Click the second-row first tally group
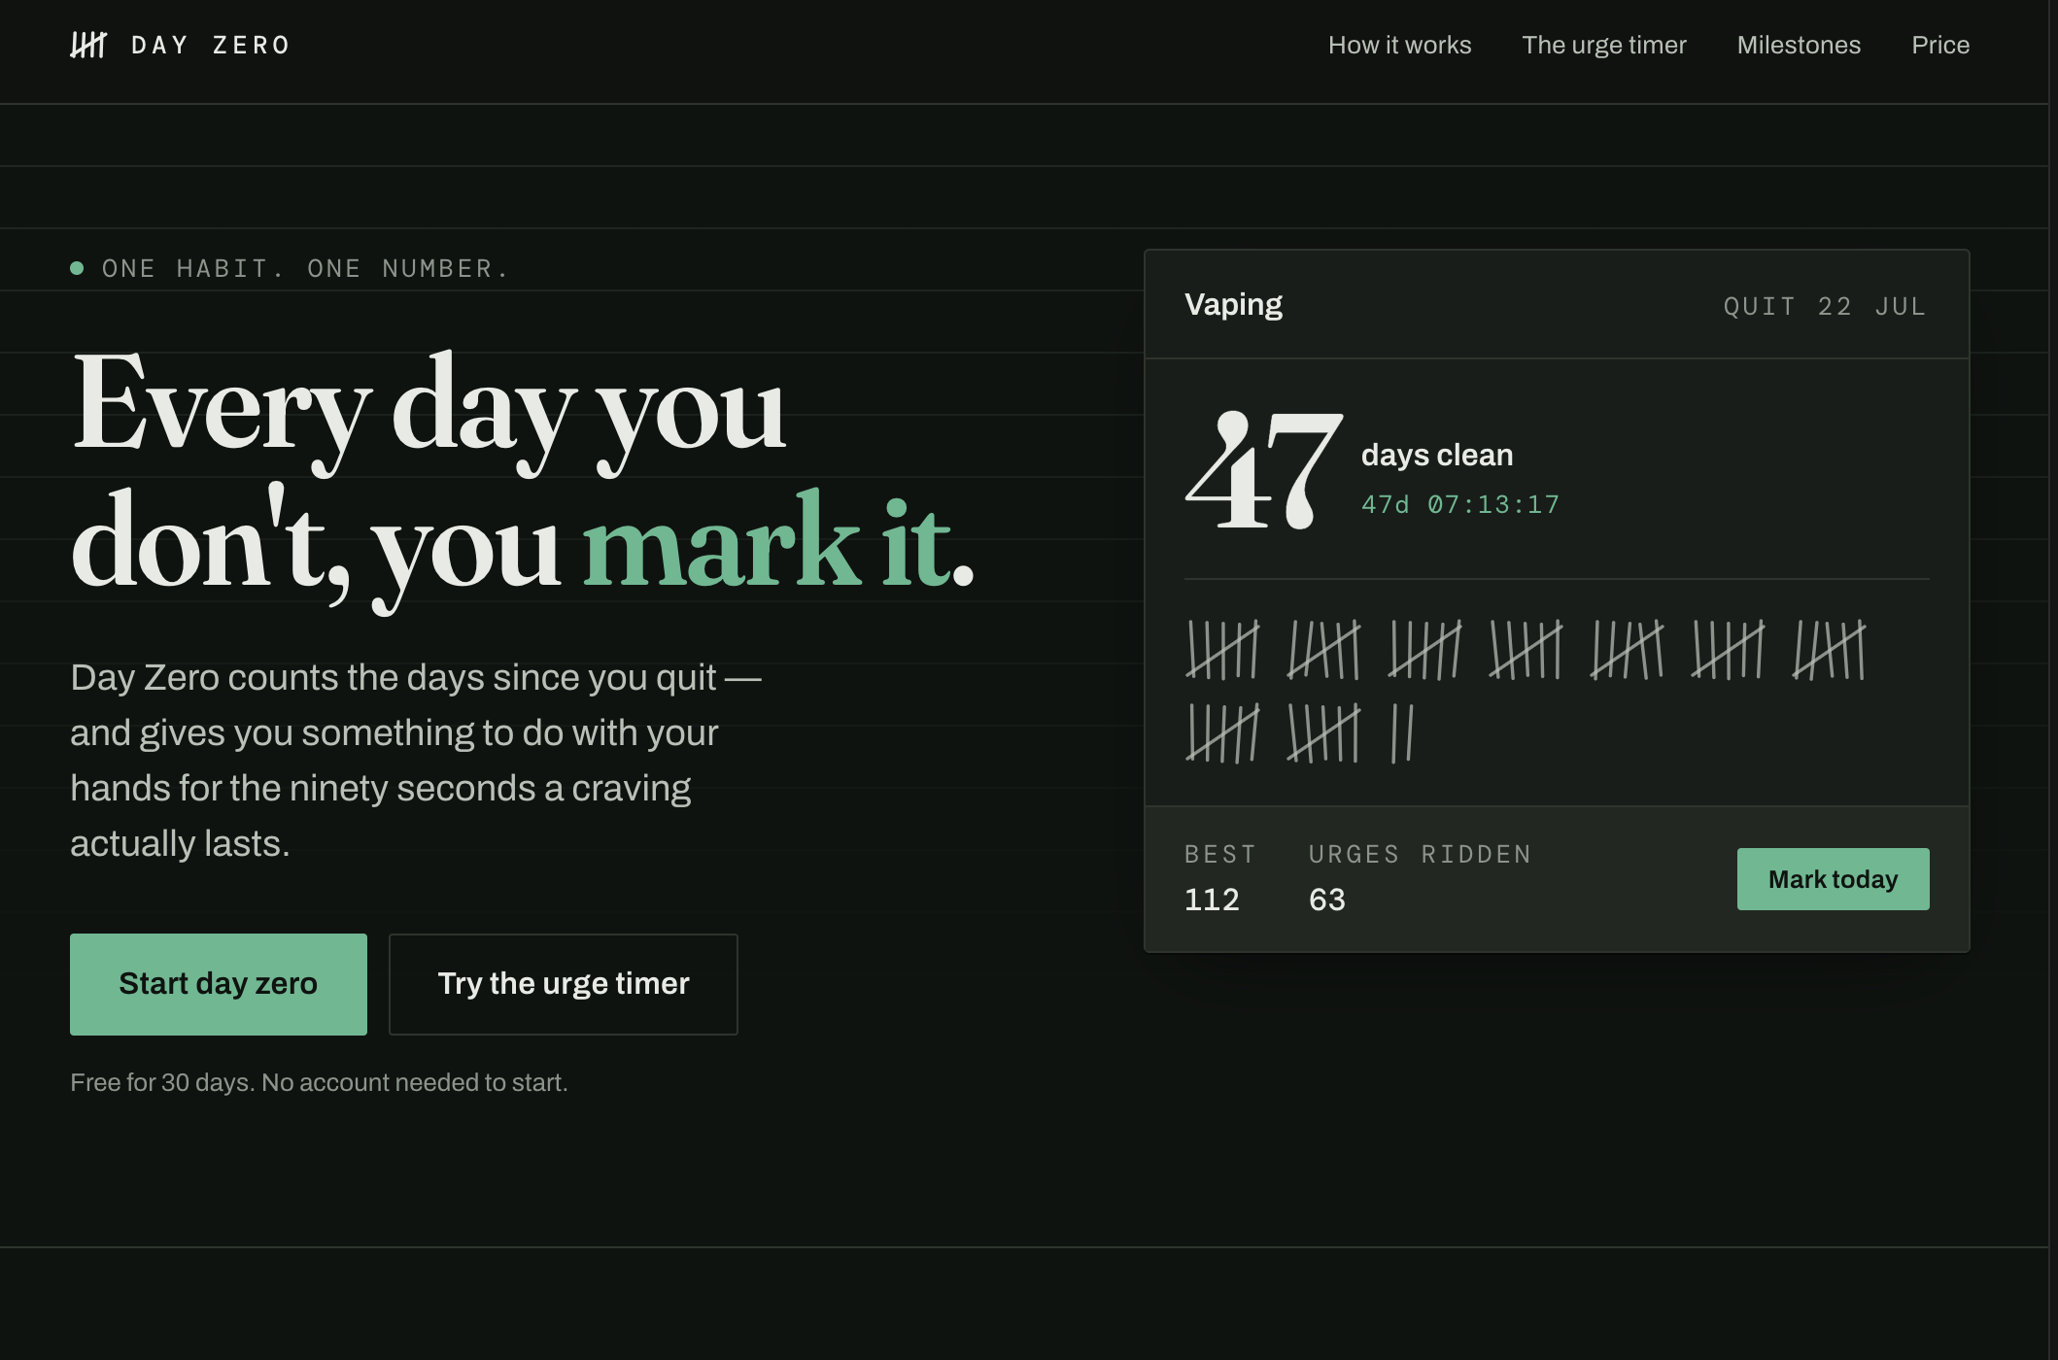The height and width of the screenshot is (1360, 2058). click(1222, 733)
